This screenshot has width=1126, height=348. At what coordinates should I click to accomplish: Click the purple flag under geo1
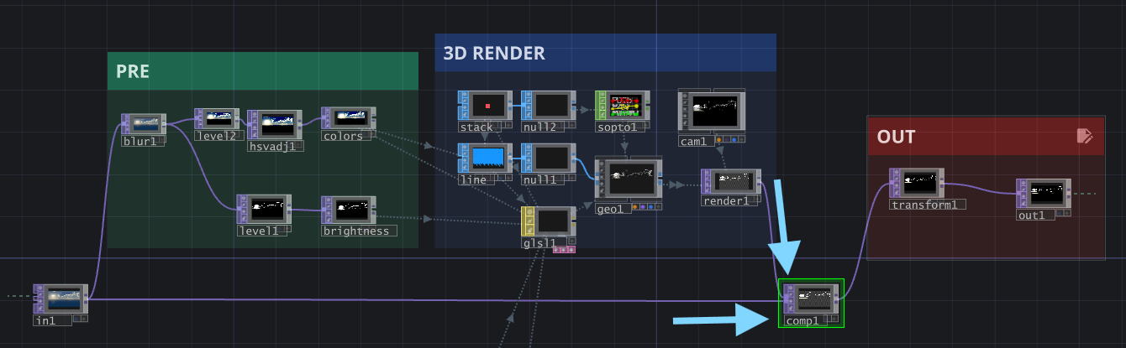(643, 206)
